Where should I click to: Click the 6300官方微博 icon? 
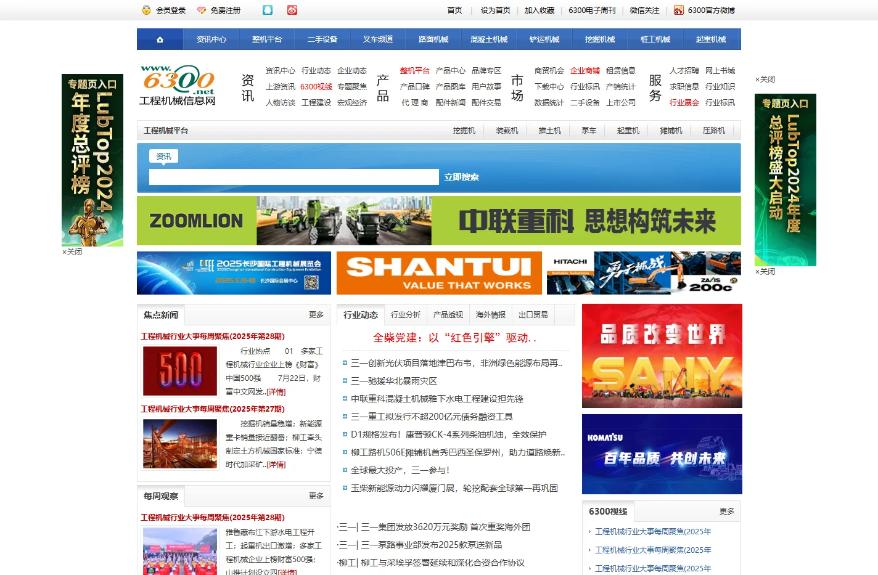(x=678, y=10)
